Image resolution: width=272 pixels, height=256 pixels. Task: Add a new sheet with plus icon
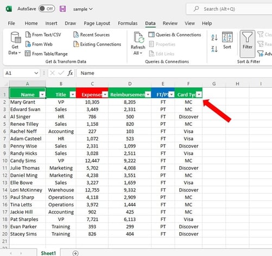(x=75, y=253)
